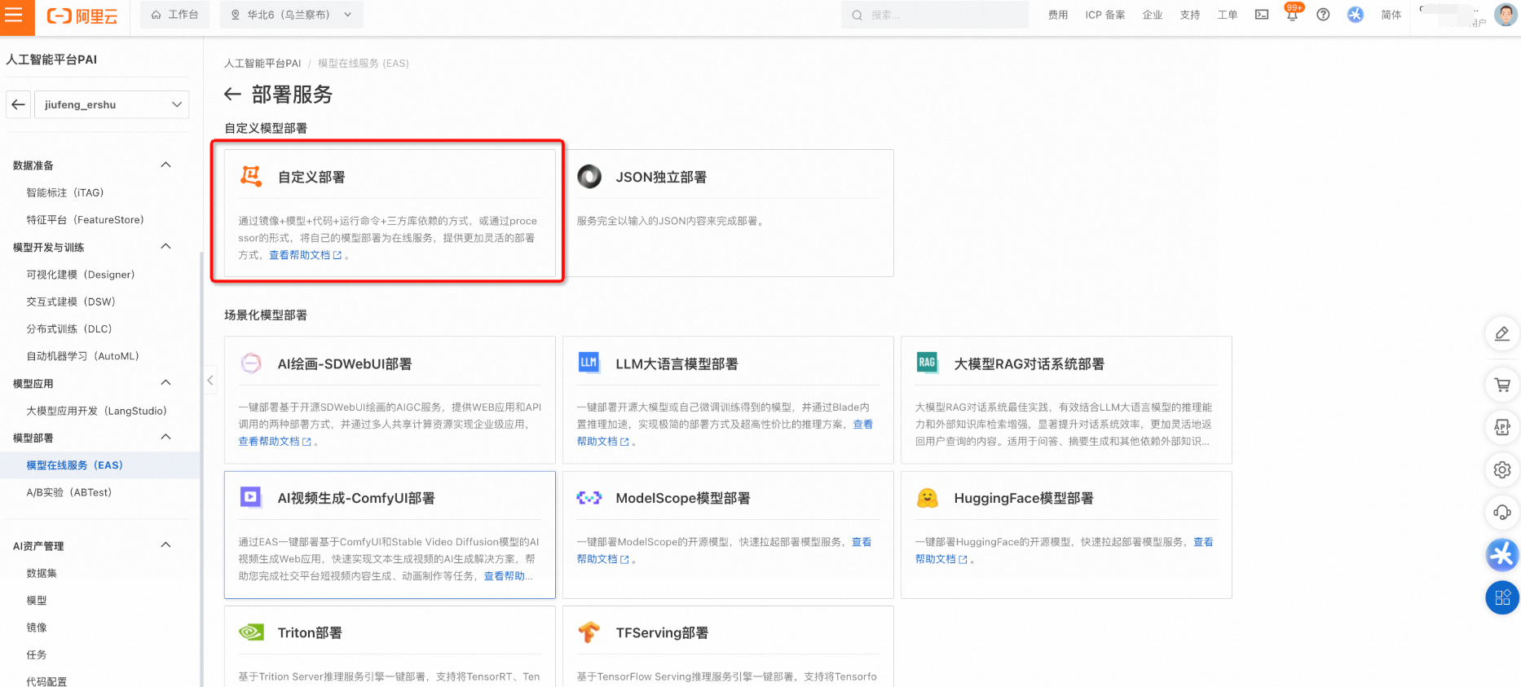Open the shopping cart floating icon
Image resolution: width=1521 pixels, height=687 pixels.
tap(1502, 385)
